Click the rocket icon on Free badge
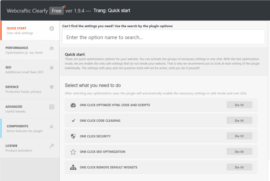 point(64,7)
